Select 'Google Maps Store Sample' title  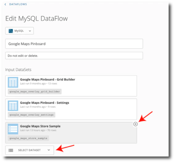click(40, 126)
